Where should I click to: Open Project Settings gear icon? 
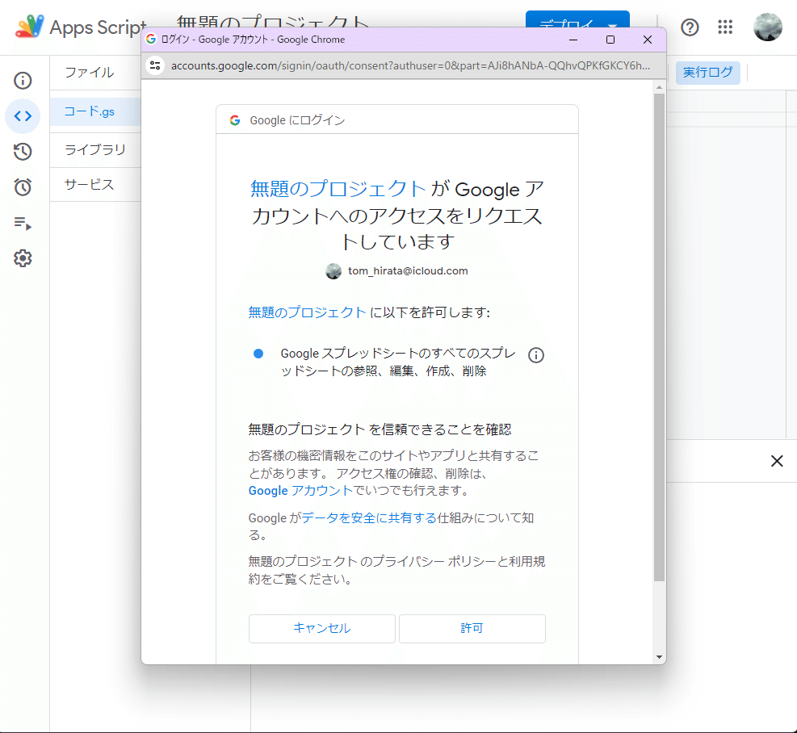click(23, 258)
